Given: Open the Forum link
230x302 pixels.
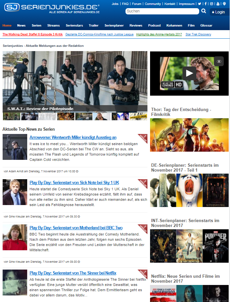Looking at the screenshot, I should 137,4.
